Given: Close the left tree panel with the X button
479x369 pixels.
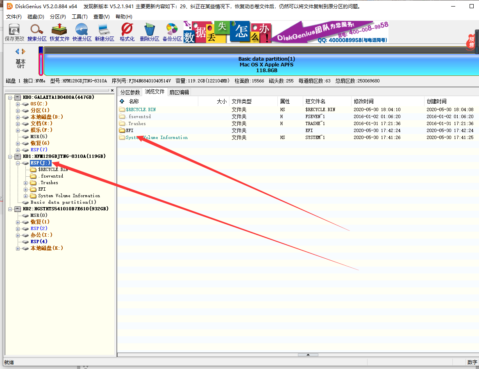Looking at the screenshot, I should pyautogui.click(x=112, y=91).
